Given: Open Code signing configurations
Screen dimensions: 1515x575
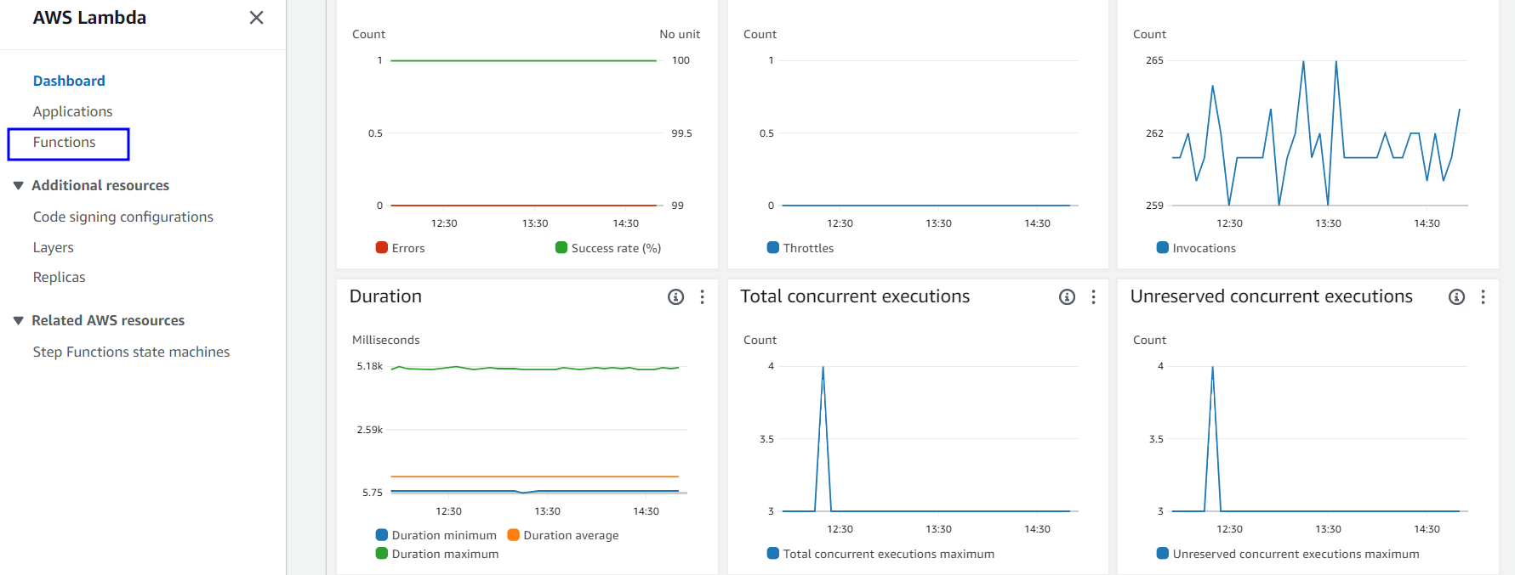Looking at the screenshot, I should 123,217.
